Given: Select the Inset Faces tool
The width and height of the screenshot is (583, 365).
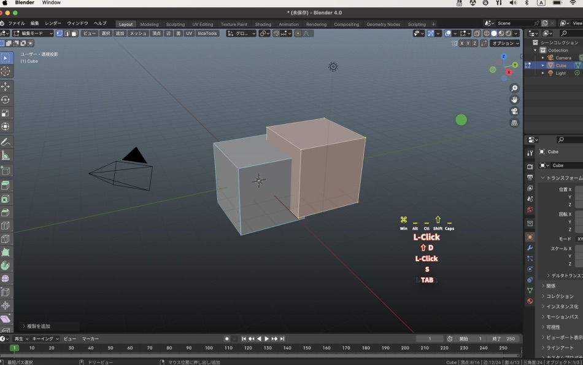Looking at the screenshot, I should (x=6, y=199).
